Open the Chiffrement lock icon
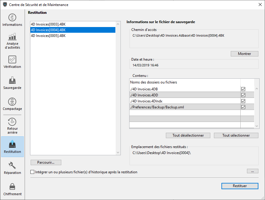The width and height of the screenshot is (265, 200). coord(12,186)
